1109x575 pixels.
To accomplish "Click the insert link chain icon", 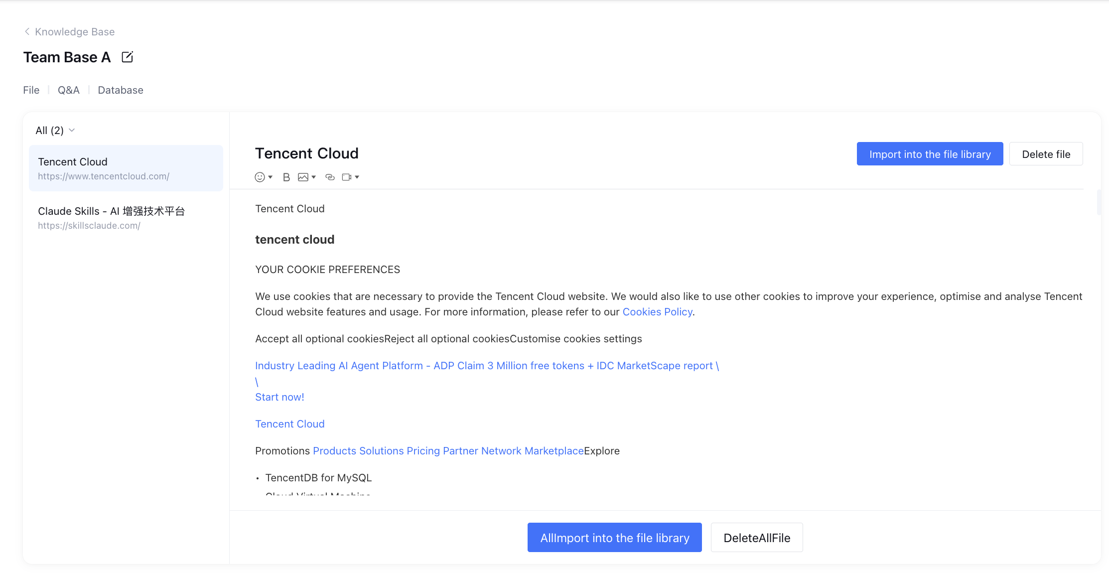I will tap(330, 177).
